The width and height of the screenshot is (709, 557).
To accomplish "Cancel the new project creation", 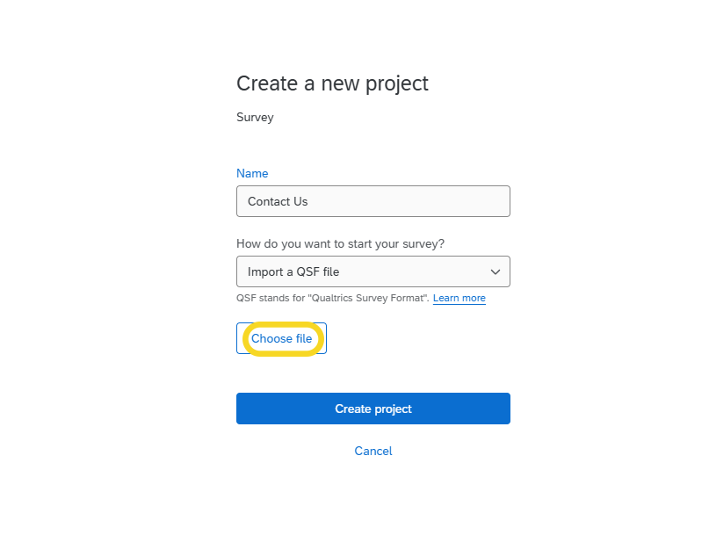I will click(x=373, y=451).
